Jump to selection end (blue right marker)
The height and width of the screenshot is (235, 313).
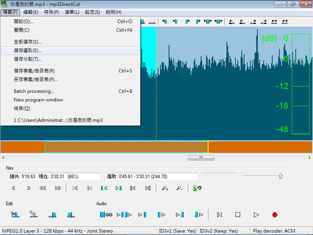(118, 188)
